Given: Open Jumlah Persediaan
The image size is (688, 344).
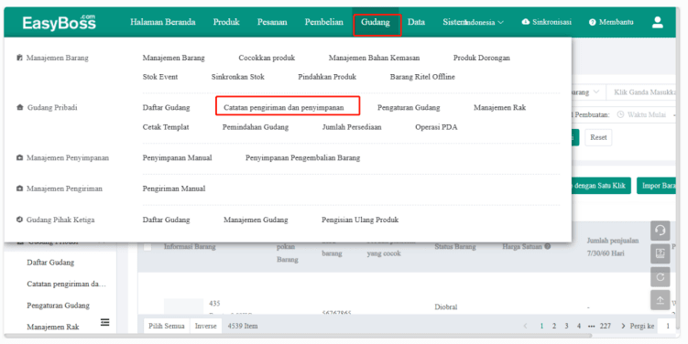Looking at the screenshot, I should [x=352, y=127].
